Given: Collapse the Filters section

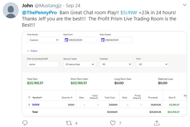Looking at the screenshot, I should (x=32, y=51).
